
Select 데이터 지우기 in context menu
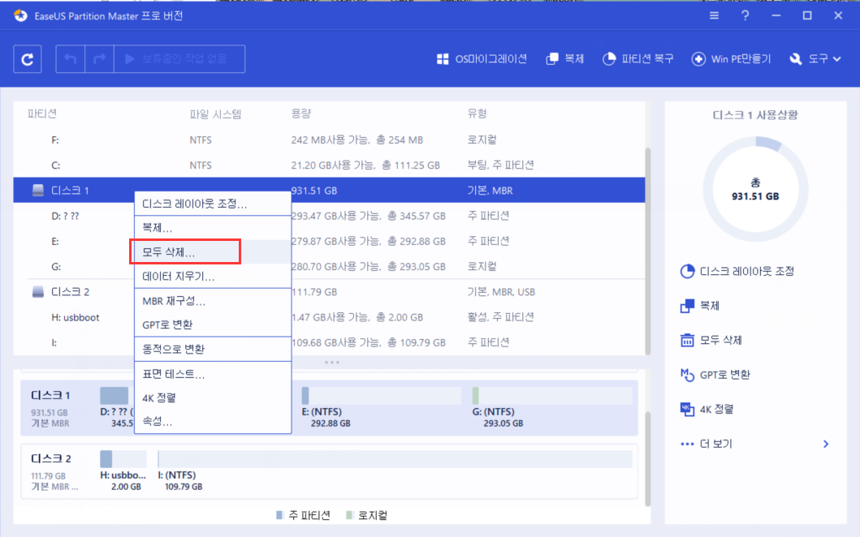tap(213, 276)
